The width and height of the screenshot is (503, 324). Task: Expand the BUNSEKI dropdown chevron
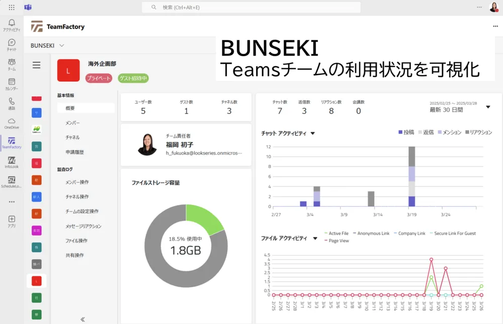pos(62,46)
